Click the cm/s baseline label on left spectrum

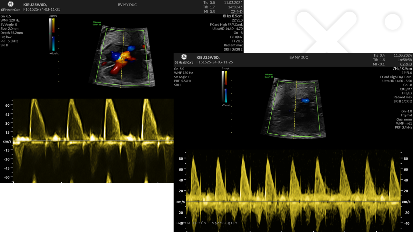click(x=7, y=141)
